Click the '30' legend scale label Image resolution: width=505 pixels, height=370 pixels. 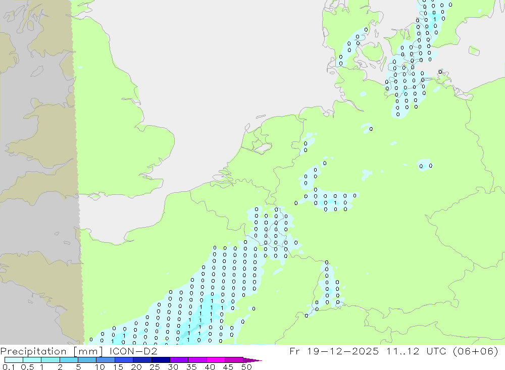click(173, 367)
